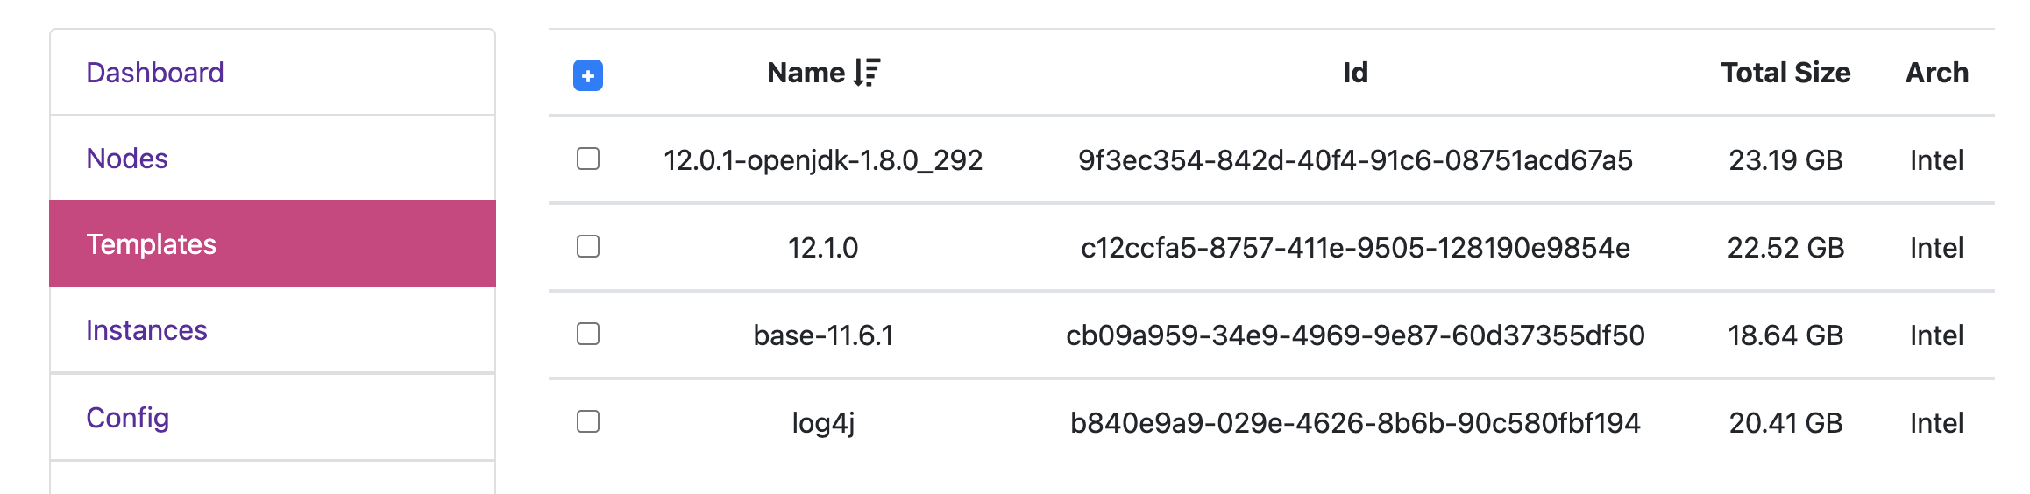Open the Dashboard page
The width and height of the screenshot is (2030, 494).
pyautogui.click(x=155, y=73)
